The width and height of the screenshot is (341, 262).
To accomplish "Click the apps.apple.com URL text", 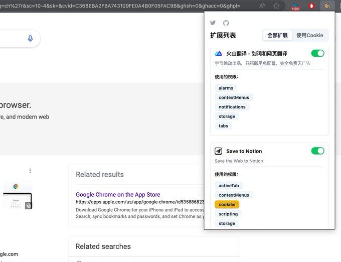I will 140,202.
